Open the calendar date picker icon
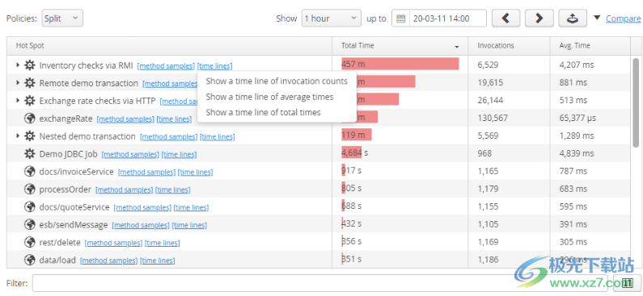643x296 pixels. [x=400, y=19]
